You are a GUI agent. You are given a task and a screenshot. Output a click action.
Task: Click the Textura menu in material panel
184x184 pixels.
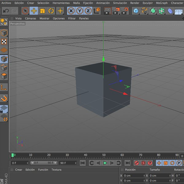click(56, 170)
